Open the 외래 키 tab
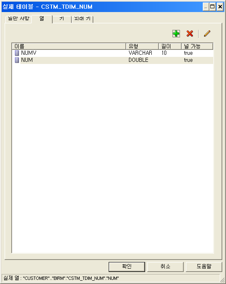 pos(83,19)
